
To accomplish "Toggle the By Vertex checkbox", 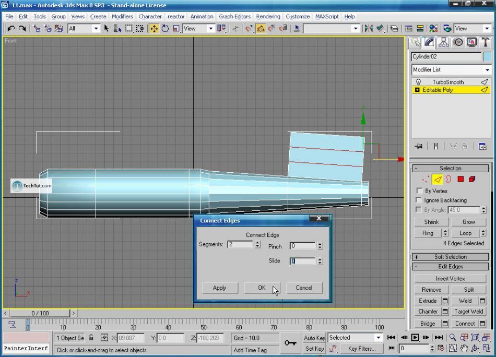I will 419,191.
